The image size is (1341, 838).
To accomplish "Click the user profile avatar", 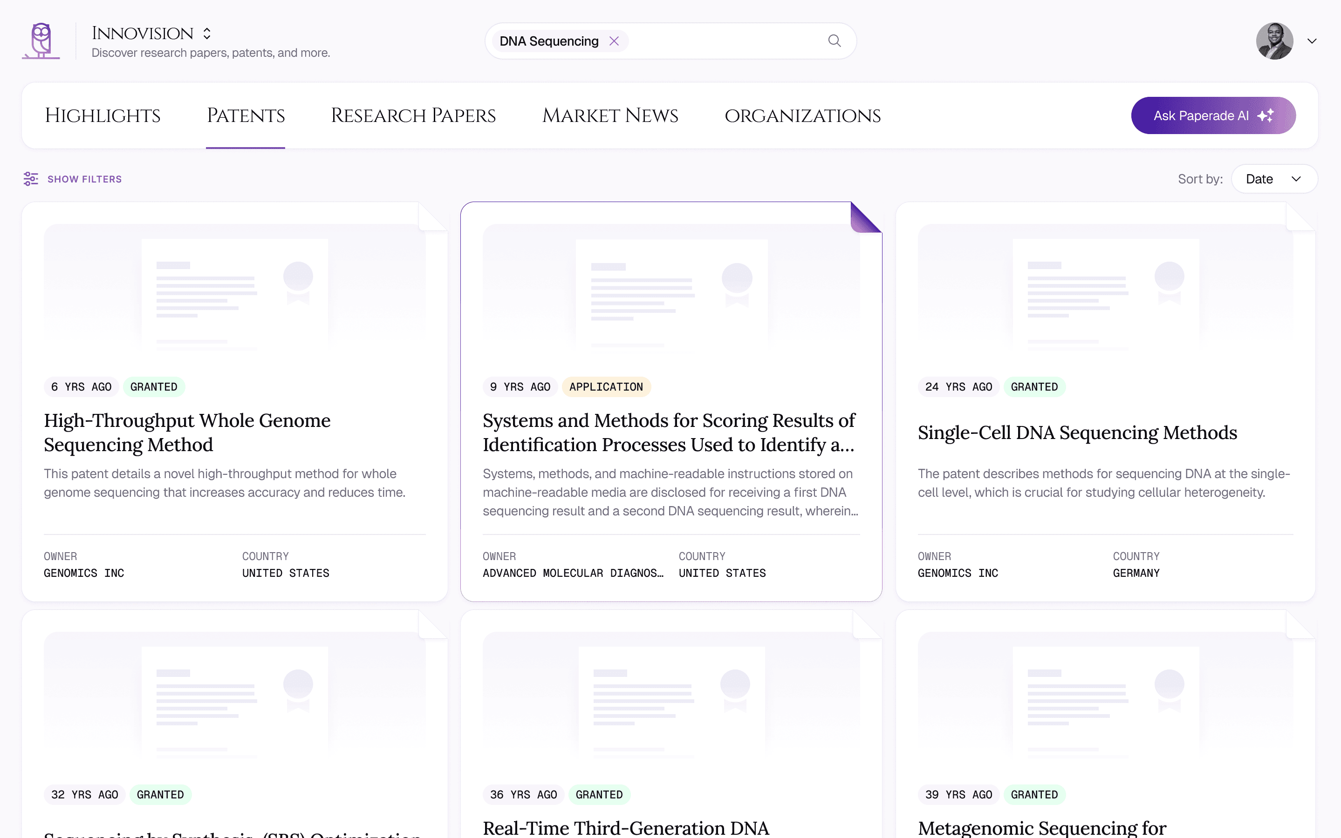I will click(1274, 41).
